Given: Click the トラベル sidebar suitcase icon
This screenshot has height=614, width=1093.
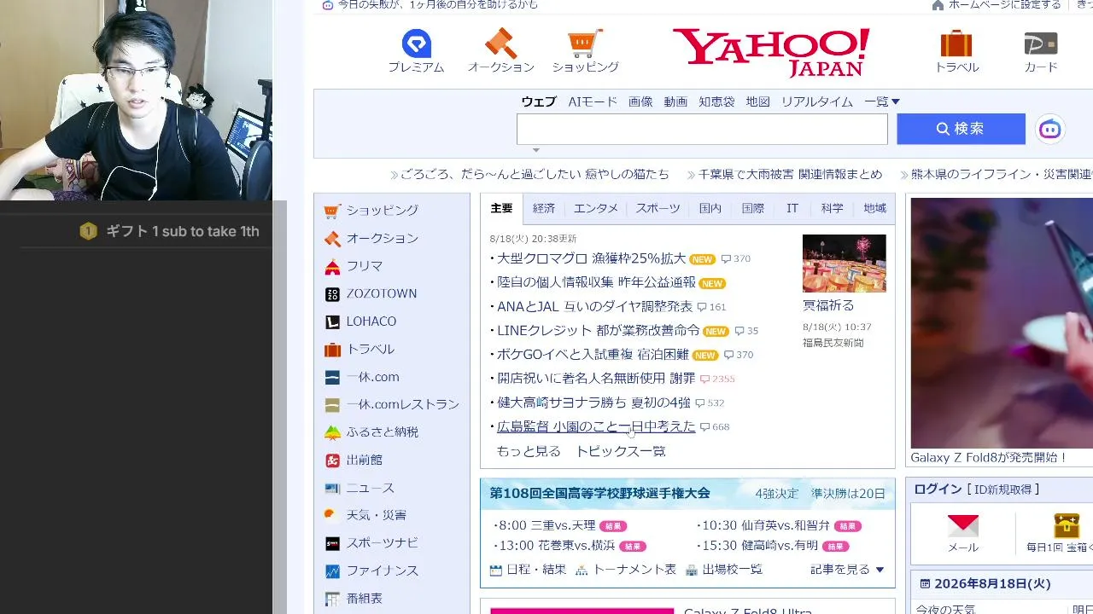Looking at the screenshot, I should 332,350.
